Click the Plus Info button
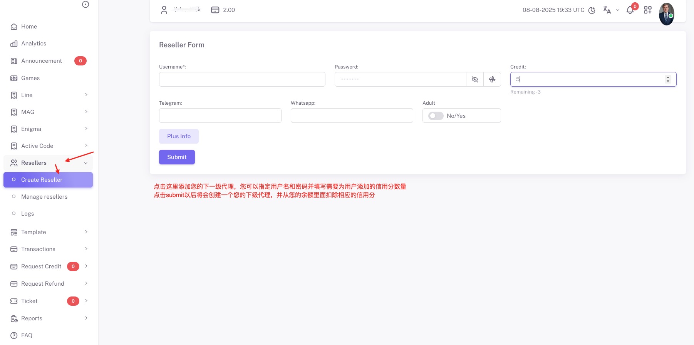694x345 pixels. tap(179, 136)
